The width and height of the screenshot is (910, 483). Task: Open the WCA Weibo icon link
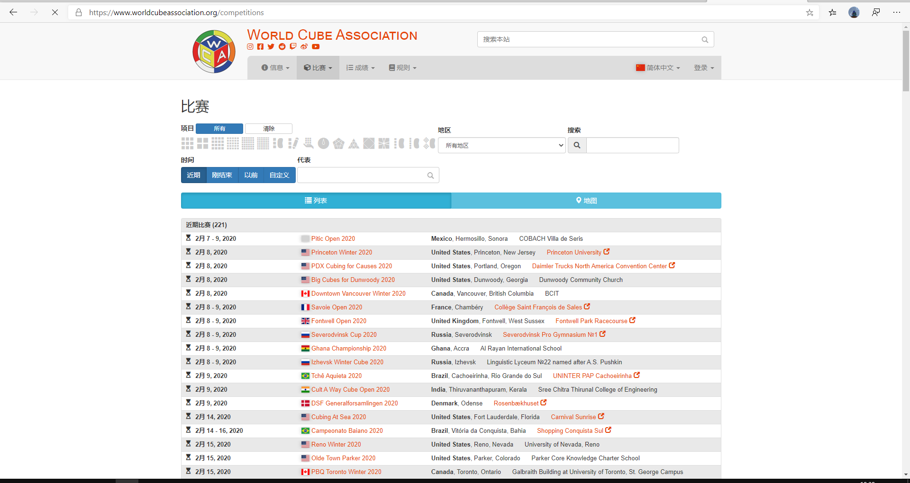(304, 46)
